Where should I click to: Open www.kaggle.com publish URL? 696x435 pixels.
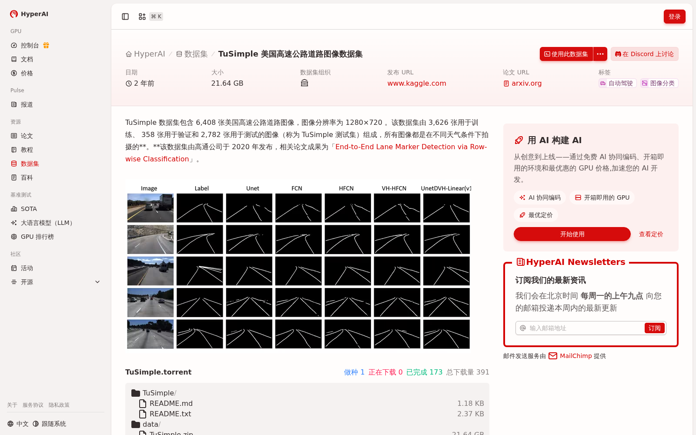tap(417, 83)
